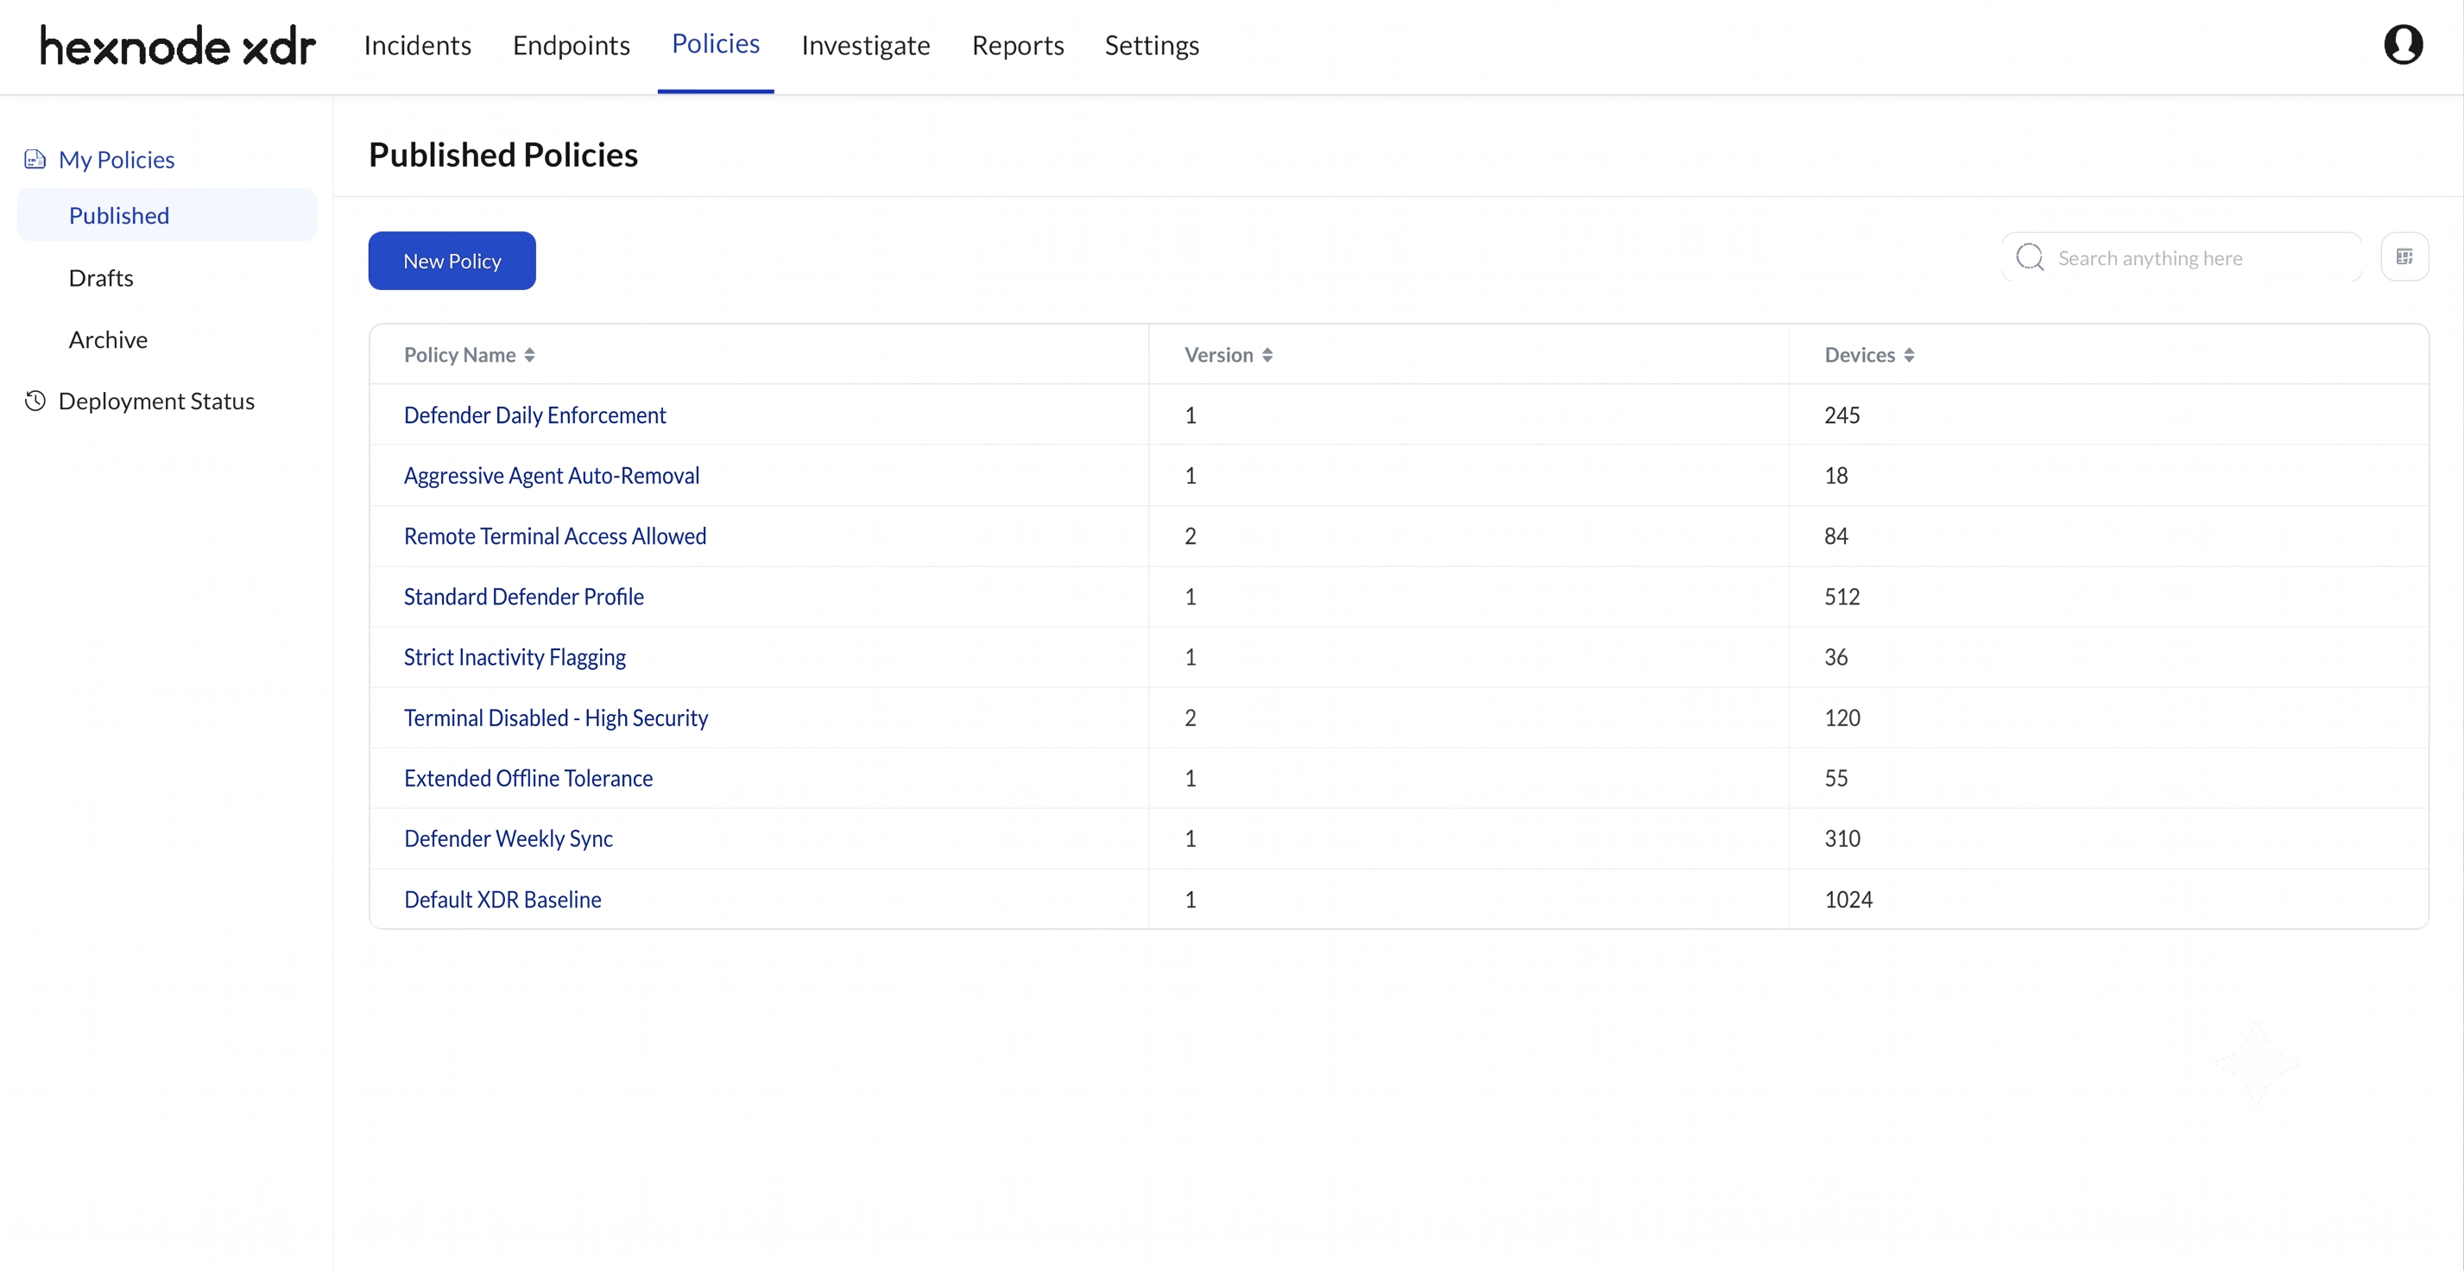Screen dimensions: 2464x1271
Task: Sort by Version arrows
Action: tap(1267, 355)
